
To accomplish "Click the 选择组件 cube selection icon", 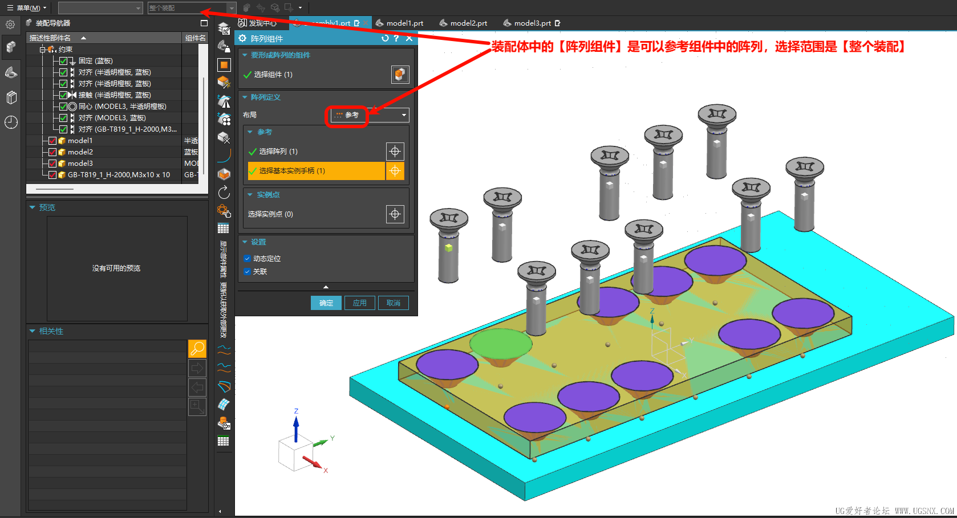I will tap(400, 75).
